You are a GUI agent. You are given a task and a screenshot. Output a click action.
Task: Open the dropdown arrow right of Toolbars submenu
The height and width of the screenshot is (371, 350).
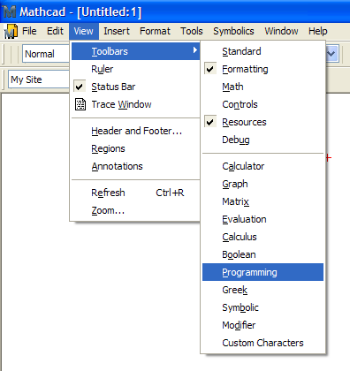tap(331, 54)
